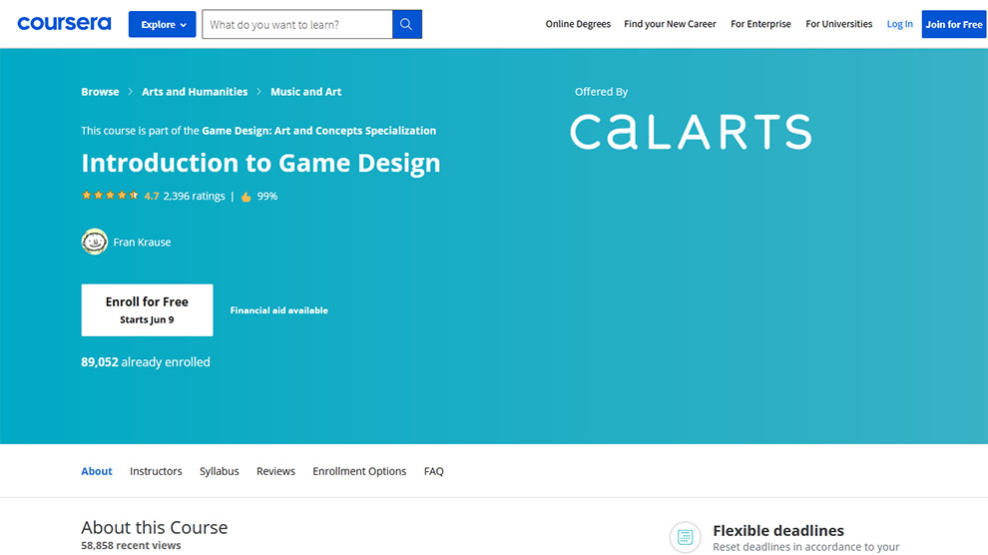Click the '89,052 already enrolled' text
The width and height of the screenshot is (988, 555).
coord(146,362)
